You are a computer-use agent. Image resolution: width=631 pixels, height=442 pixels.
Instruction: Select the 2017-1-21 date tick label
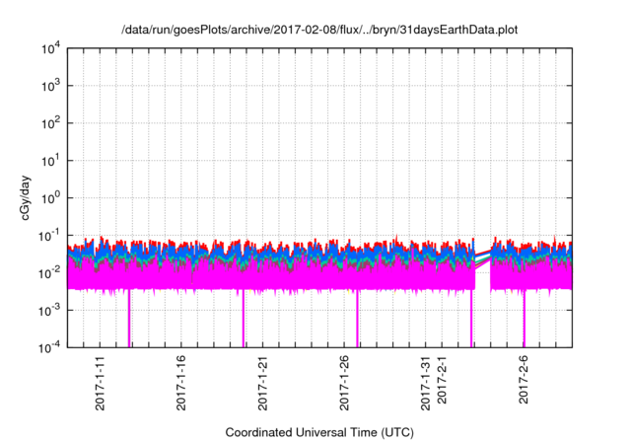(263, 385)
